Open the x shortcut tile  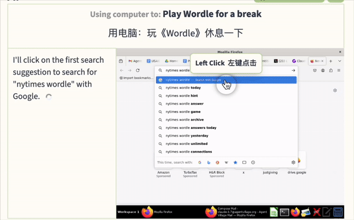tap(243, 173)
